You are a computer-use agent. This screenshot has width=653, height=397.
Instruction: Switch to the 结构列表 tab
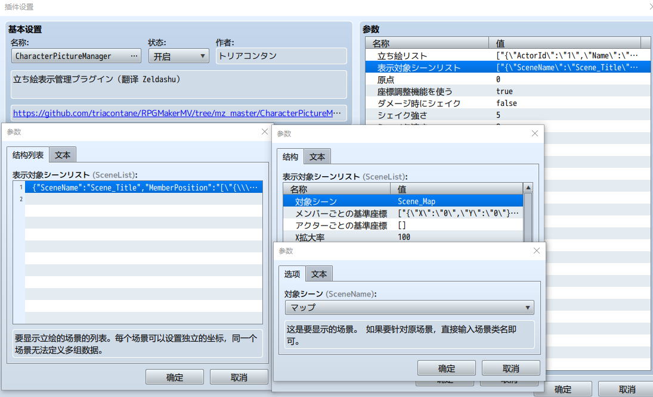point(28,155)
